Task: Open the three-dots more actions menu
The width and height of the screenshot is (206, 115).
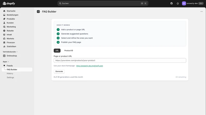Action: 202,11
